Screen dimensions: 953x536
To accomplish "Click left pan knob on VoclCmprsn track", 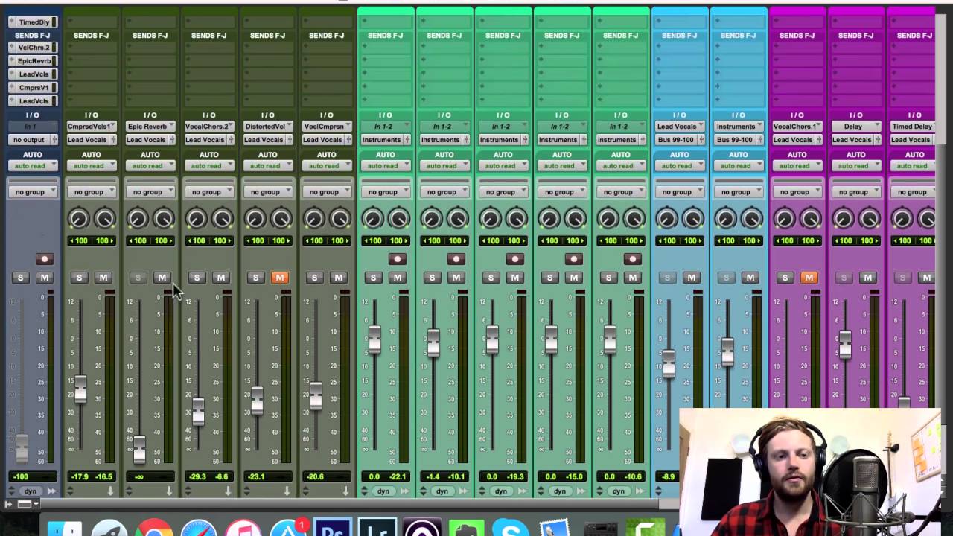I will 313,219.
